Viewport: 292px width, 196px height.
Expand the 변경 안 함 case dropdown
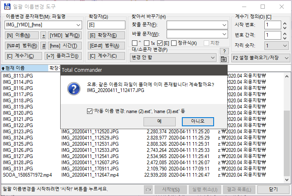(213, 58)
